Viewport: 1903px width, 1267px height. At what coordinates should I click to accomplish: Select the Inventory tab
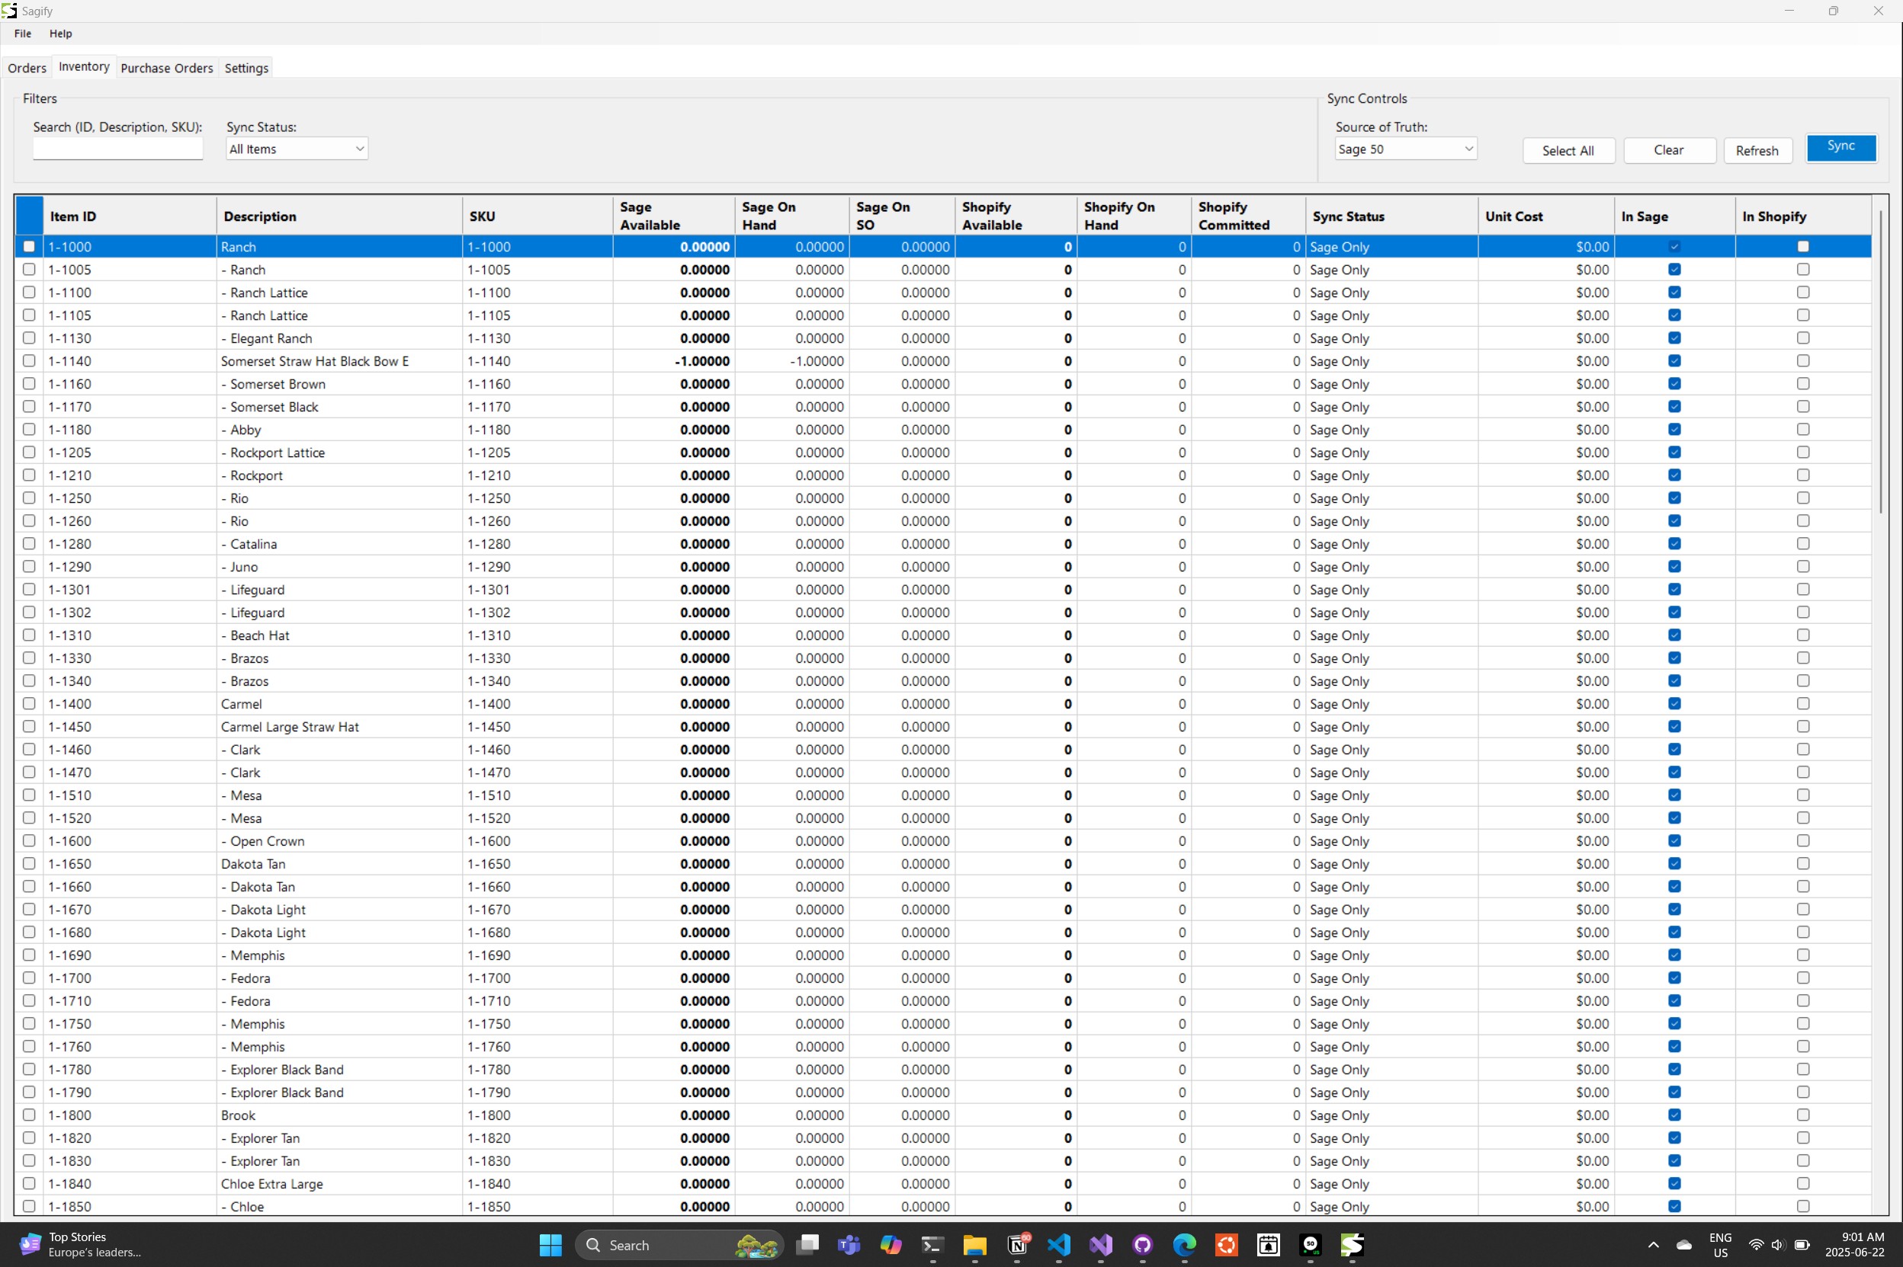click(x=84, y=66)
